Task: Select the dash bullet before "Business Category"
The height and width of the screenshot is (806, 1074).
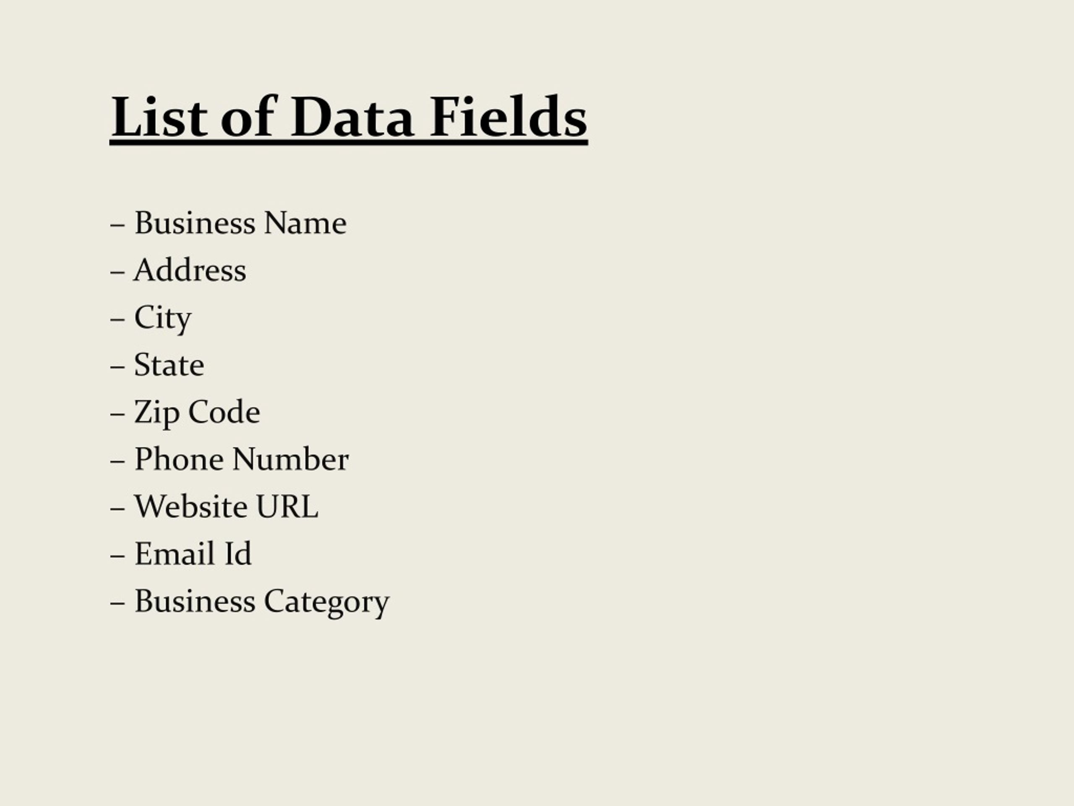Action: 117,602
